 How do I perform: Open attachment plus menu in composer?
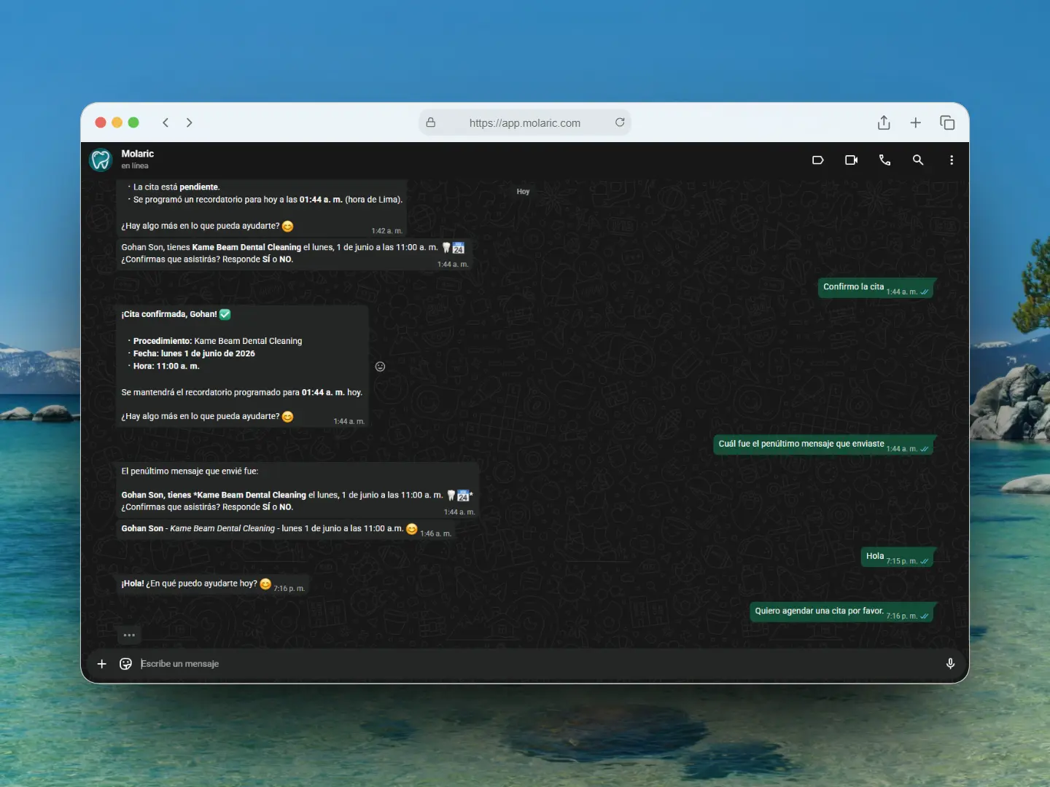[102, 664]
